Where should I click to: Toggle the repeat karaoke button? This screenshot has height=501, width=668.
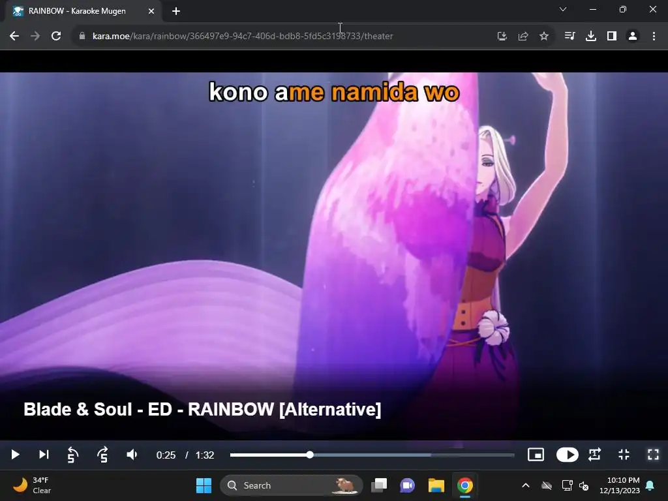pos(595,455)
